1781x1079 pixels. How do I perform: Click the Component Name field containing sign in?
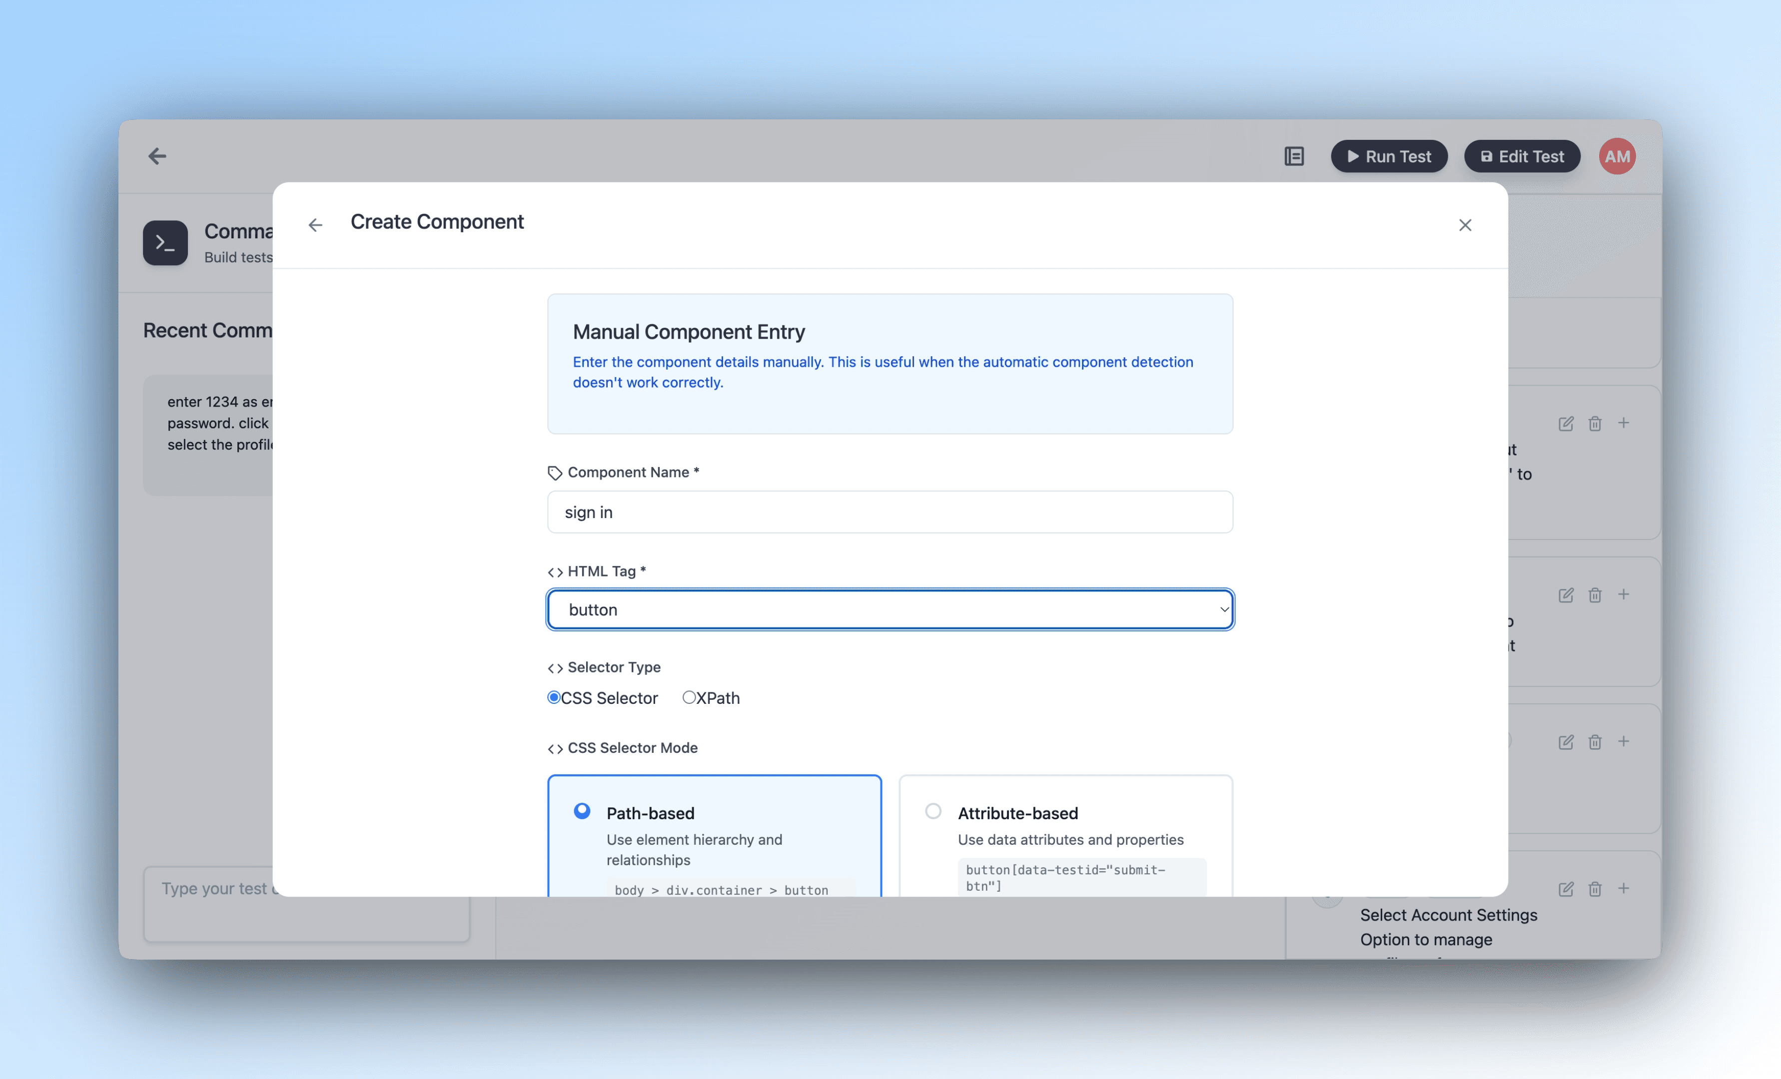(890, 512)
